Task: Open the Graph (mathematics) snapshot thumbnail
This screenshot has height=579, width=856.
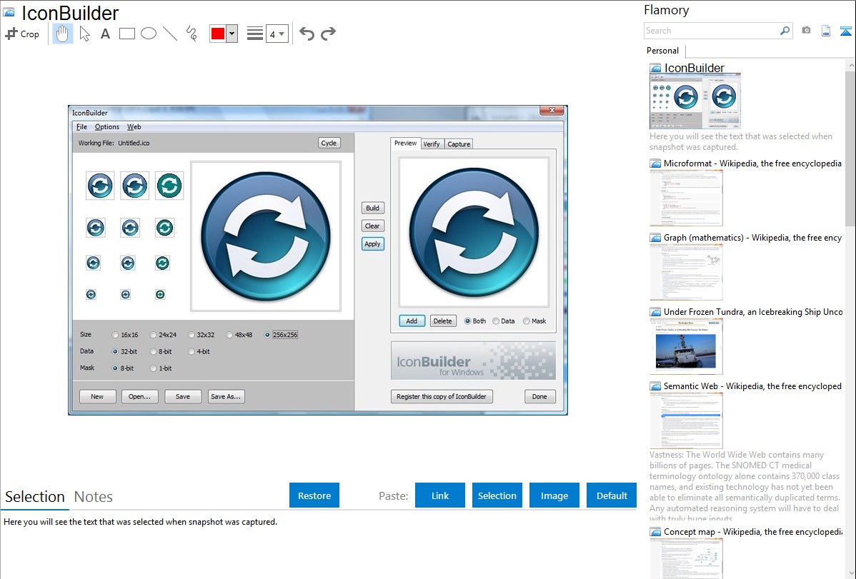Action: point(686,272)
